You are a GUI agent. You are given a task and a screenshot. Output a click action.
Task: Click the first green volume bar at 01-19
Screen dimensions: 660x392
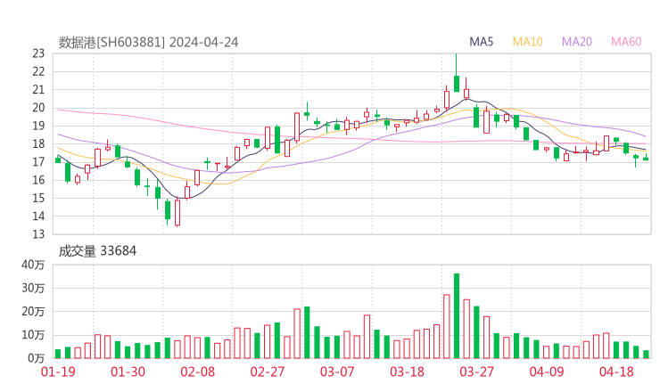coord(58,354)
